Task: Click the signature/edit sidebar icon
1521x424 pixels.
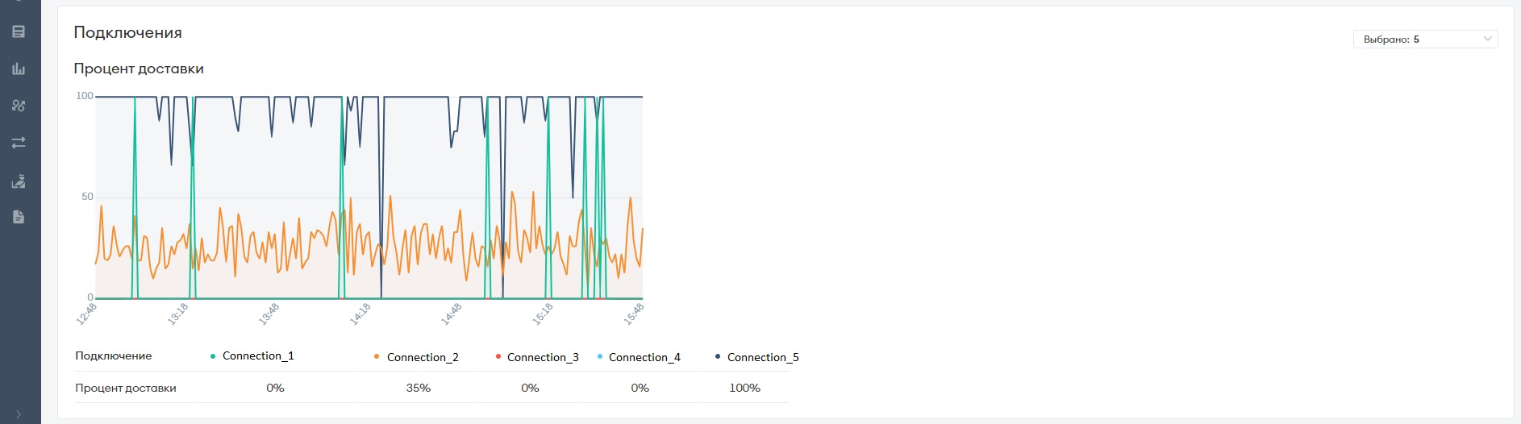Action: (x=19, y=181)
